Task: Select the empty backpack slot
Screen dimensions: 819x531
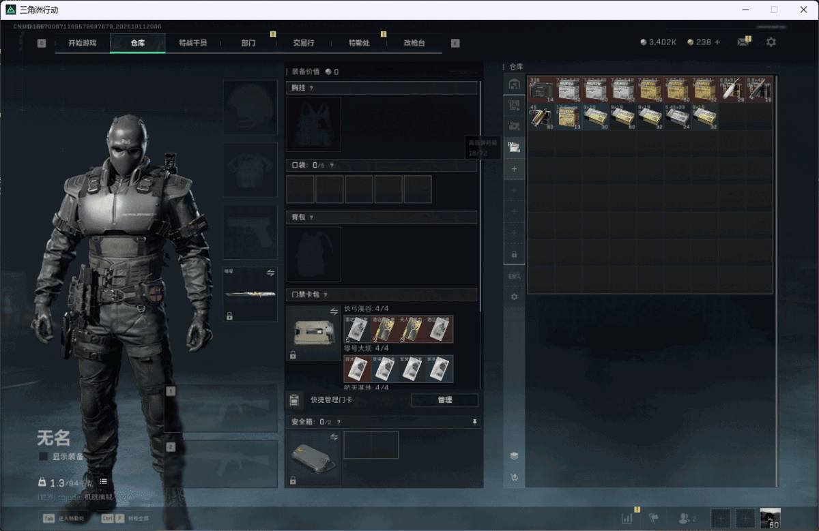Action: [x=313, y=254]
